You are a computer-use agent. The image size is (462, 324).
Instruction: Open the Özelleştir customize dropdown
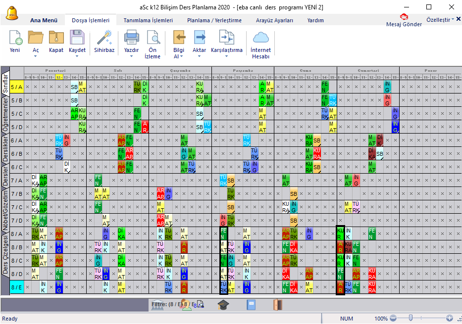pos(440,20)
